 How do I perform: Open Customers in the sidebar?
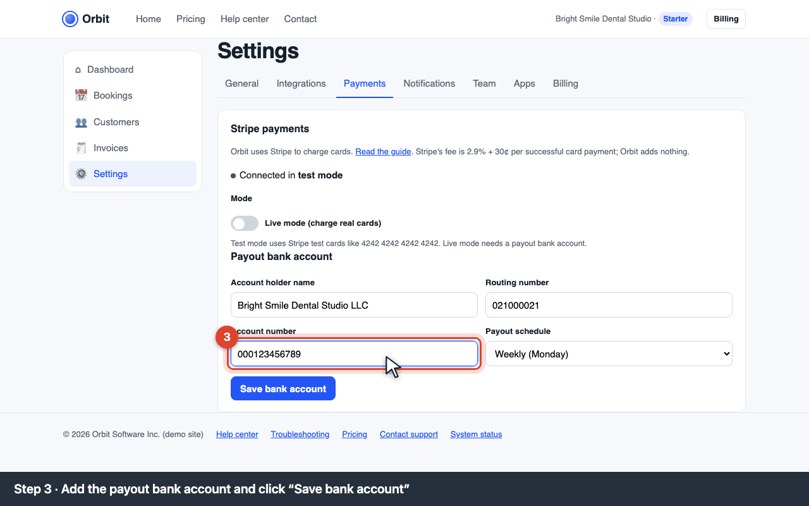(x=133, y=122)
